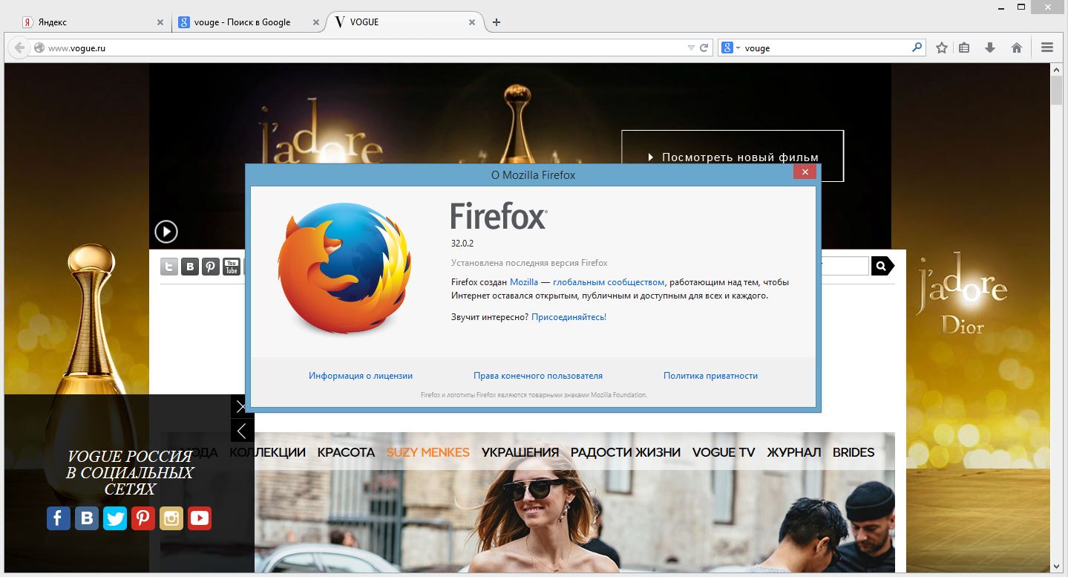
Task: Open the РАДОСТИ ЖИЗНИ menu item
Action: [626, 452]
